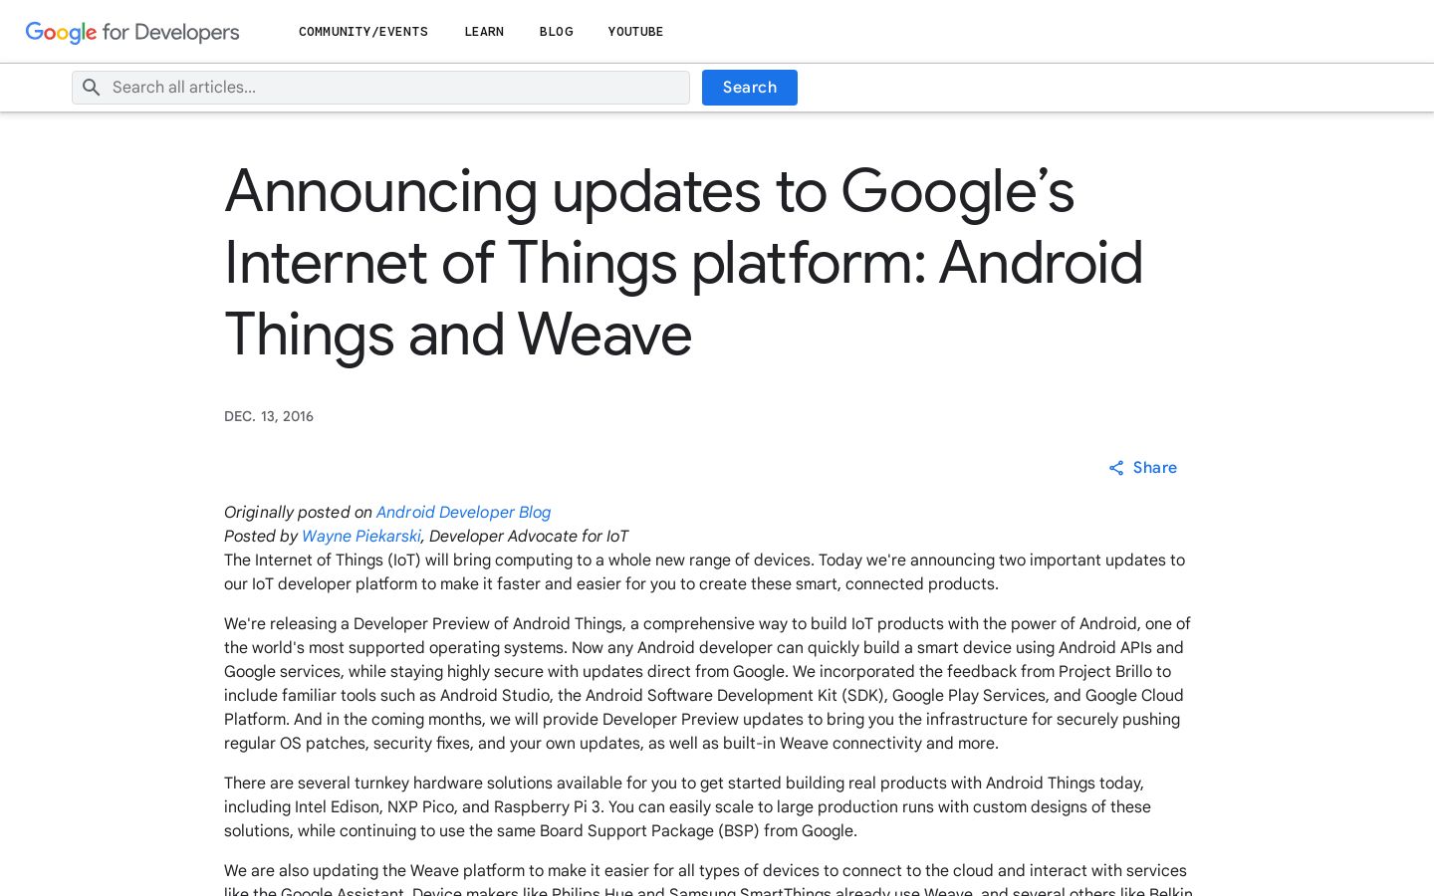Open the Google for Developers home logo

(132, 32)
